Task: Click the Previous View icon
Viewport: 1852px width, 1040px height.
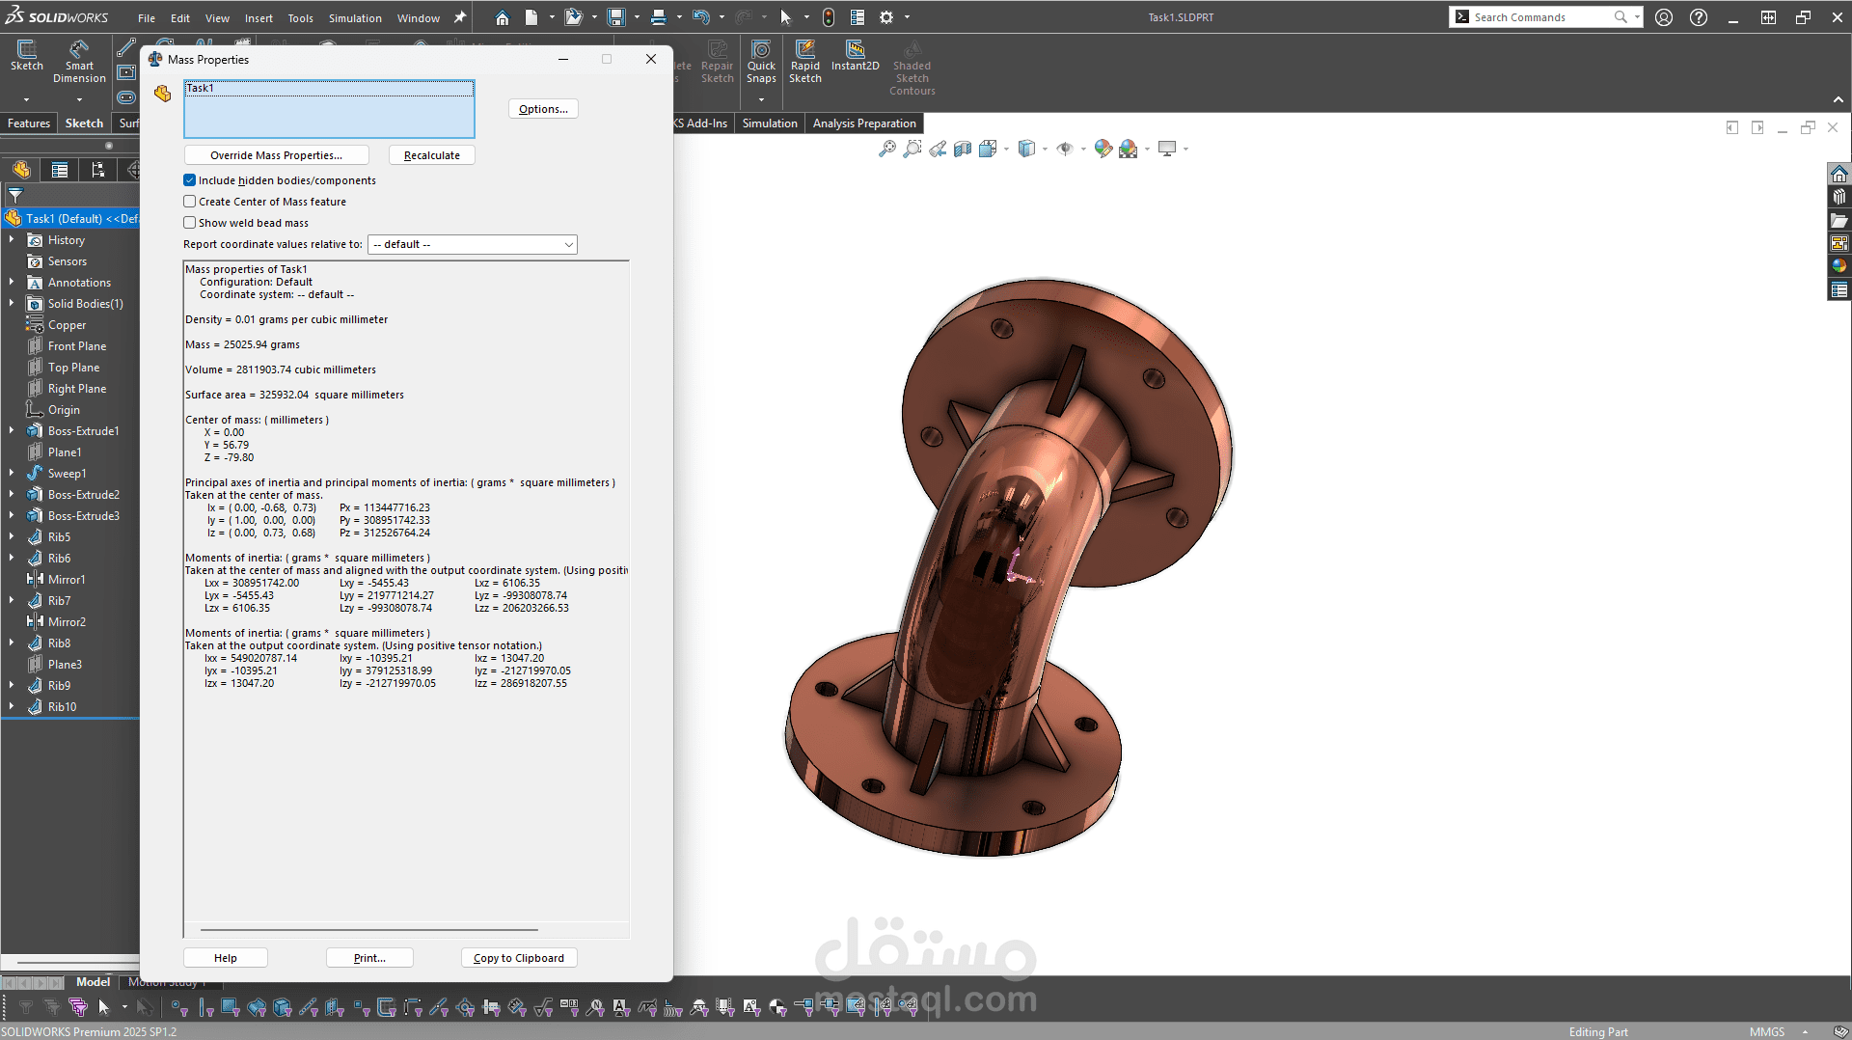Action: (x=938, y=149)
